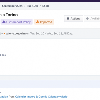
Task: Open the Actions dropdown button
Action: point(73,18)
